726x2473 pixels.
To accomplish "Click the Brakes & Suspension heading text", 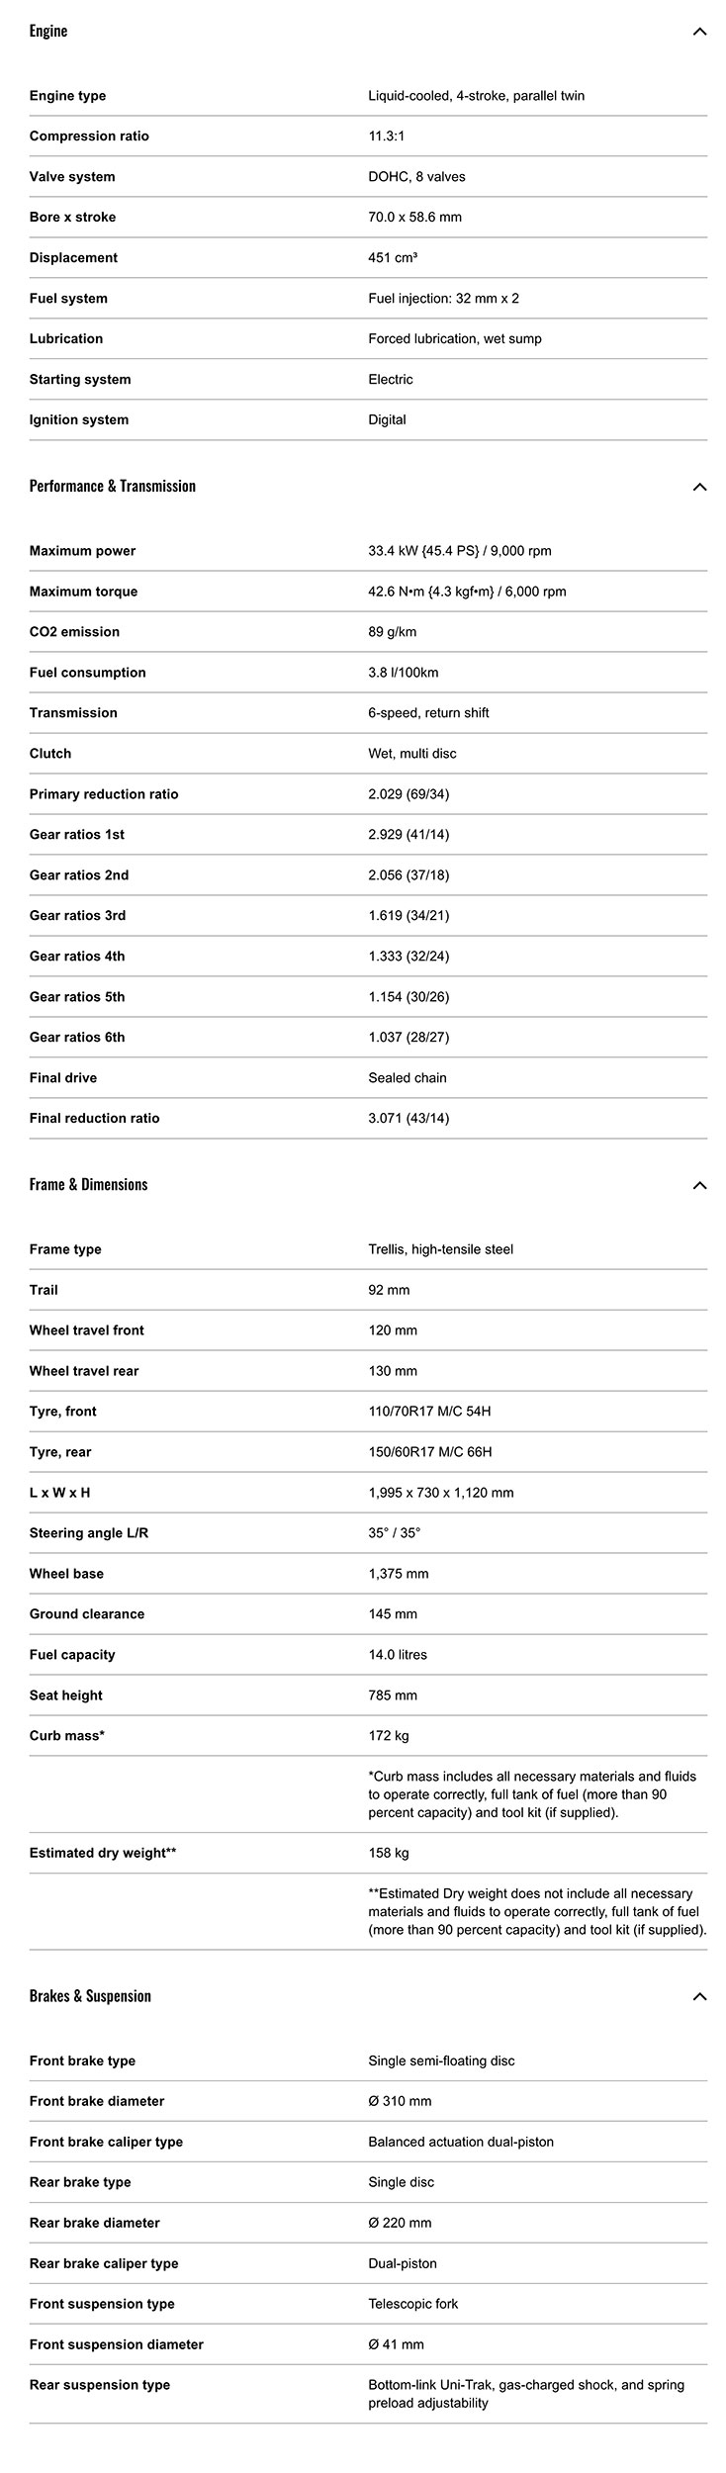I will coord(90,1995).
